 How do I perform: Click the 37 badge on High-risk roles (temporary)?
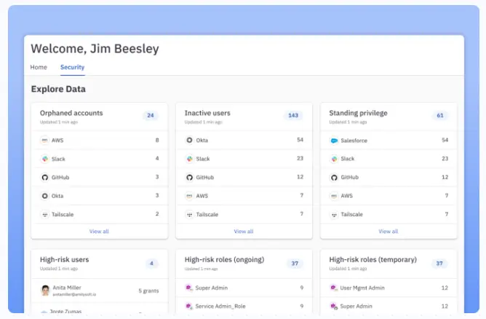[439, 263]
